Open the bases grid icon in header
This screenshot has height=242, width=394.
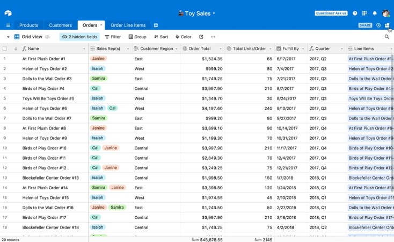[x=364, y=13]
